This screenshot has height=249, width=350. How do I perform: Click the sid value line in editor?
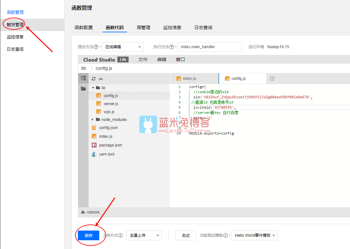tap(253, 97)
